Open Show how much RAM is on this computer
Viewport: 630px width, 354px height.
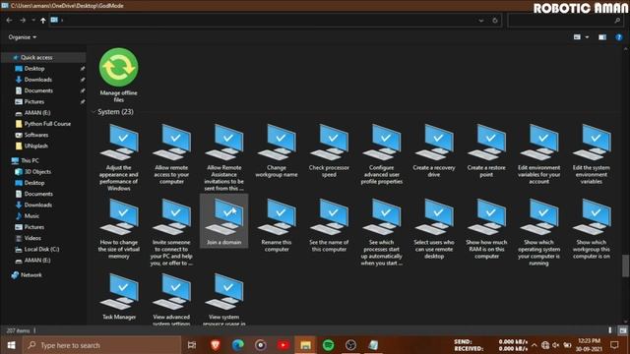pyautogui.click(x=486, y=229)
